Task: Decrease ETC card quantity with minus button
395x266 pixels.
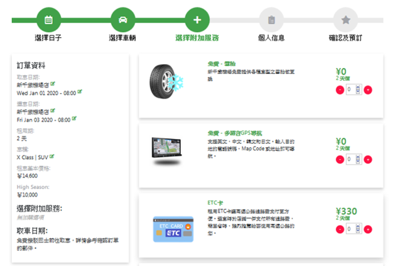Action: (340, 230)
